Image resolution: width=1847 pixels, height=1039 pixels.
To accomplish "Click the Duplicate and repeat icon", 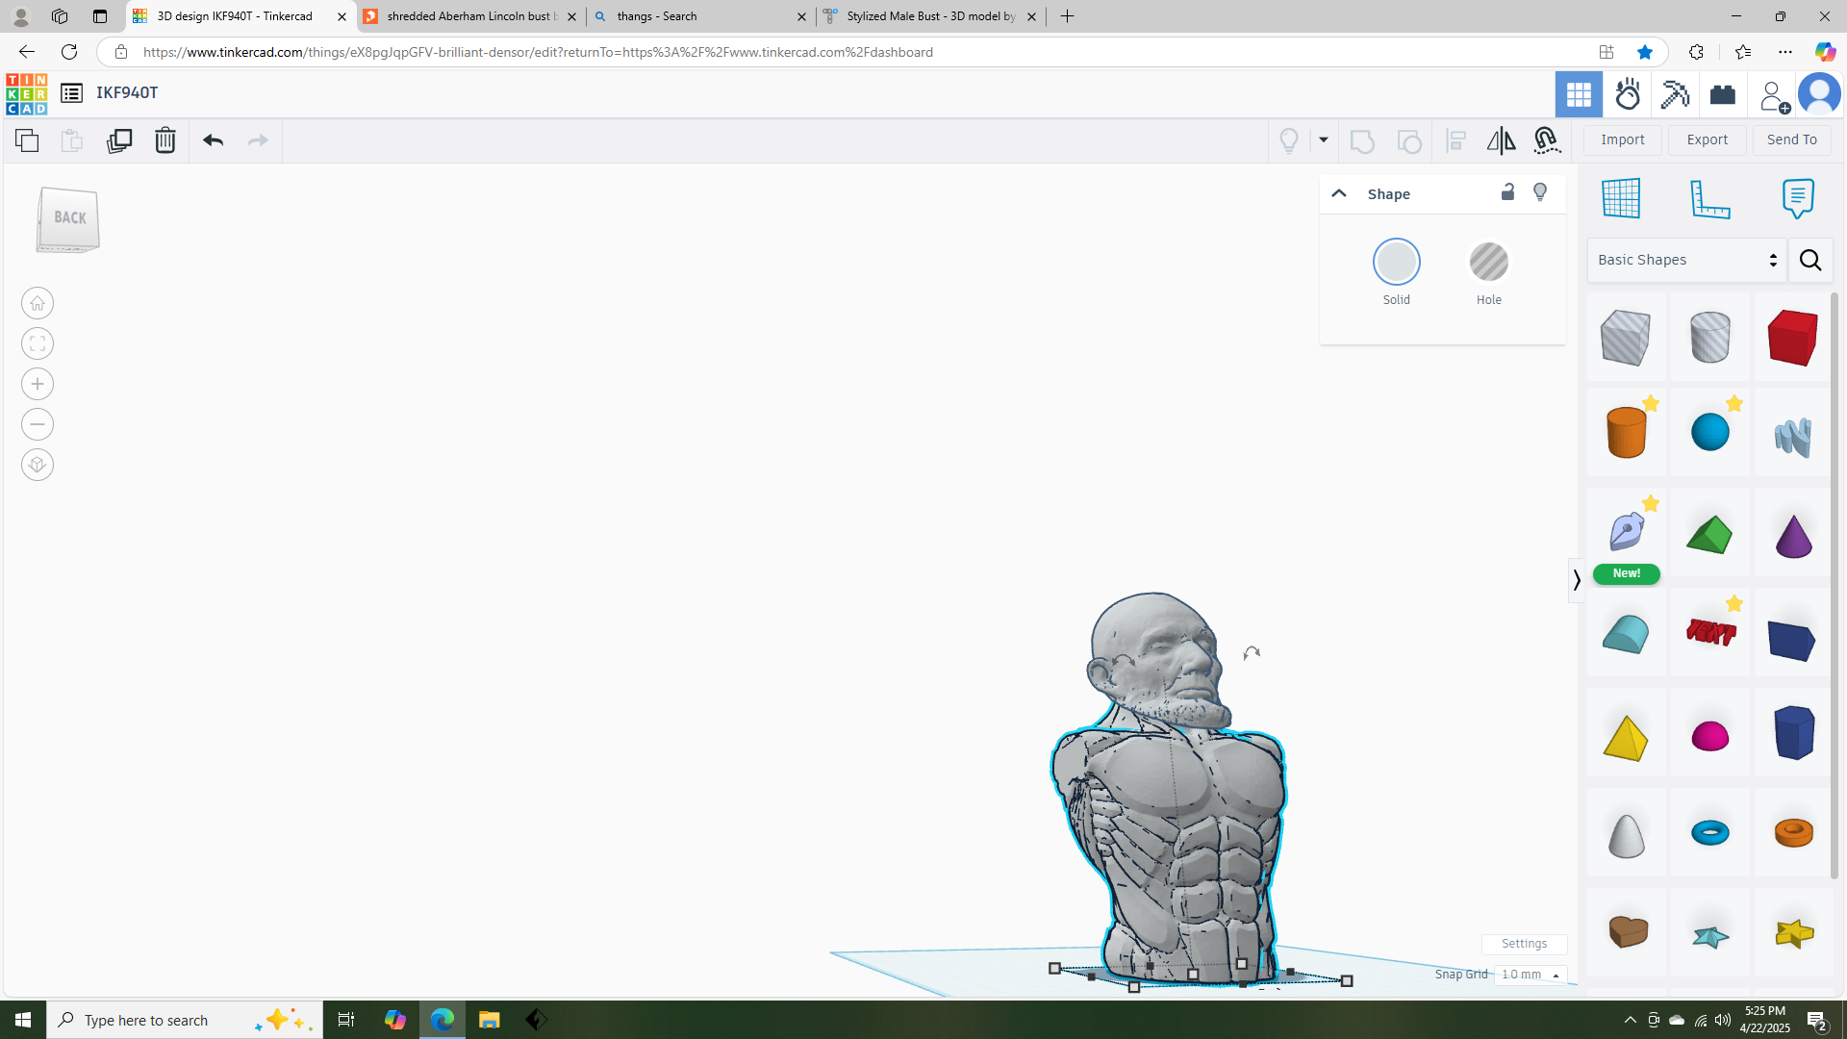I will [x=119, y=140].
